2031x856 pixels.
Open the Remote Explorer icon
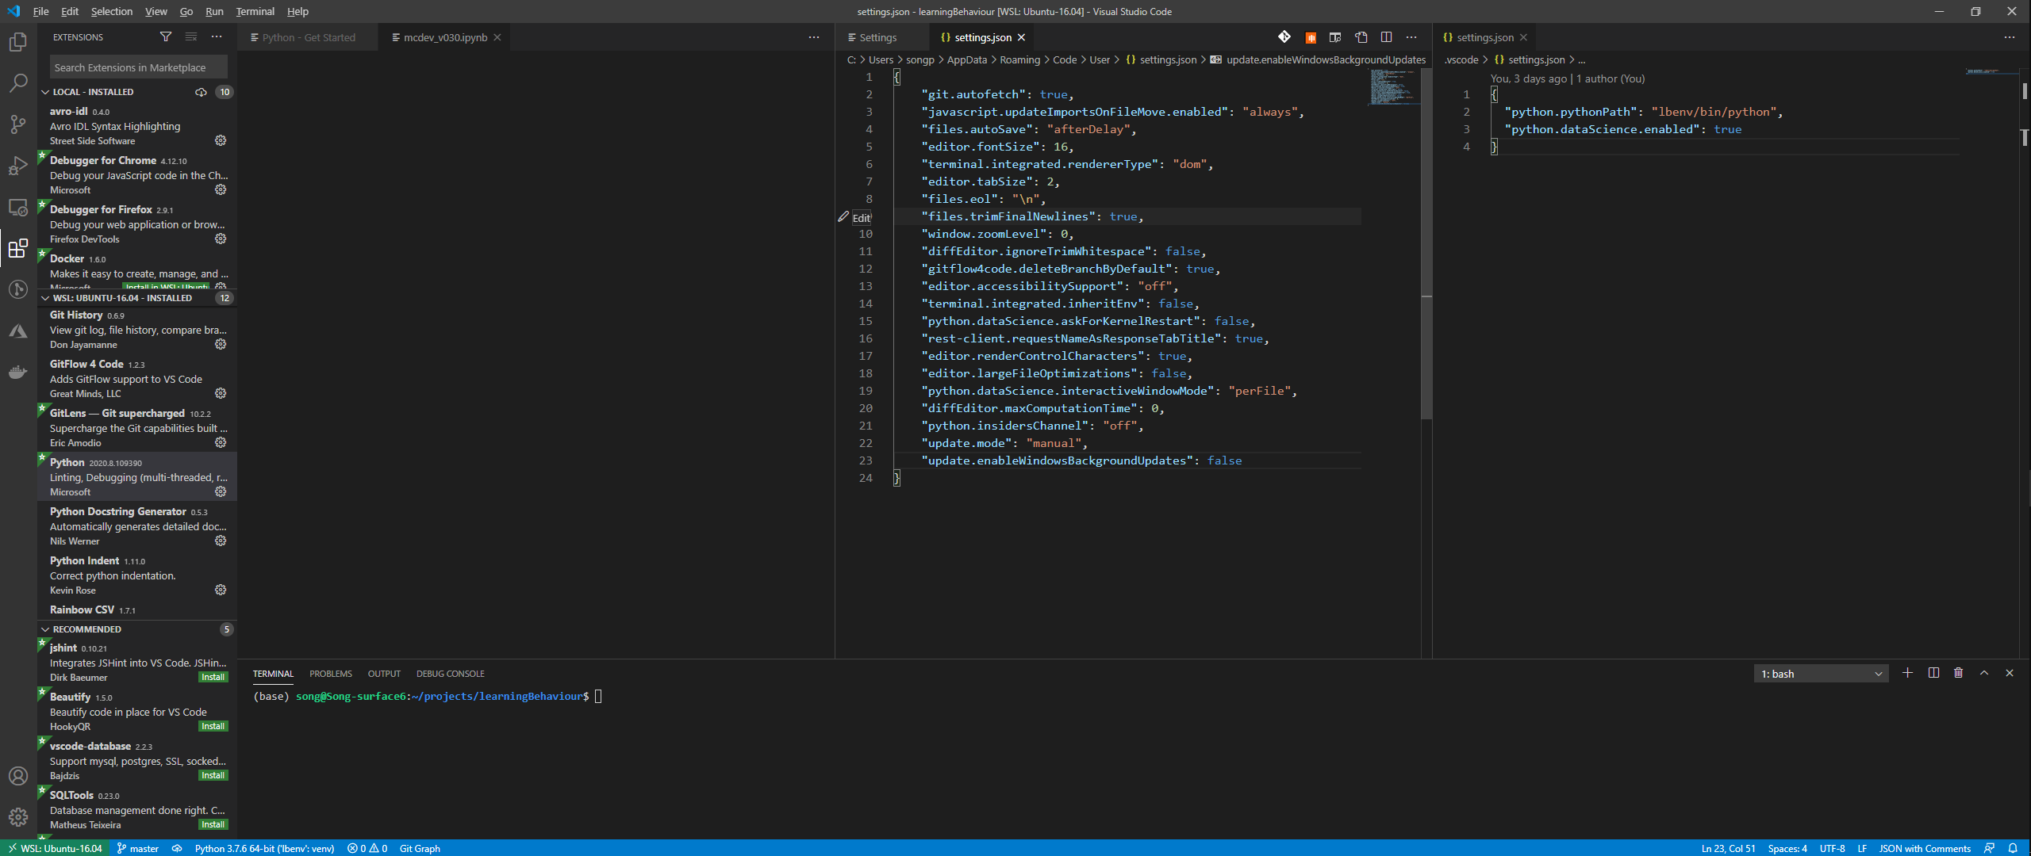coord(17,207)
